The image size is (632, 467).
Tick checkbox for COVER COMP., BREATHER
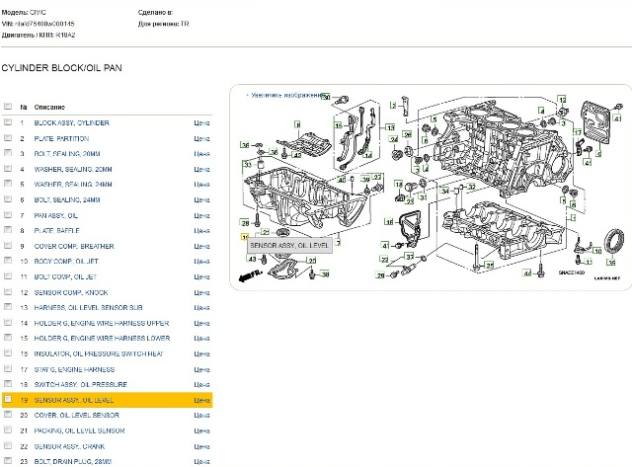pos(8,245)
